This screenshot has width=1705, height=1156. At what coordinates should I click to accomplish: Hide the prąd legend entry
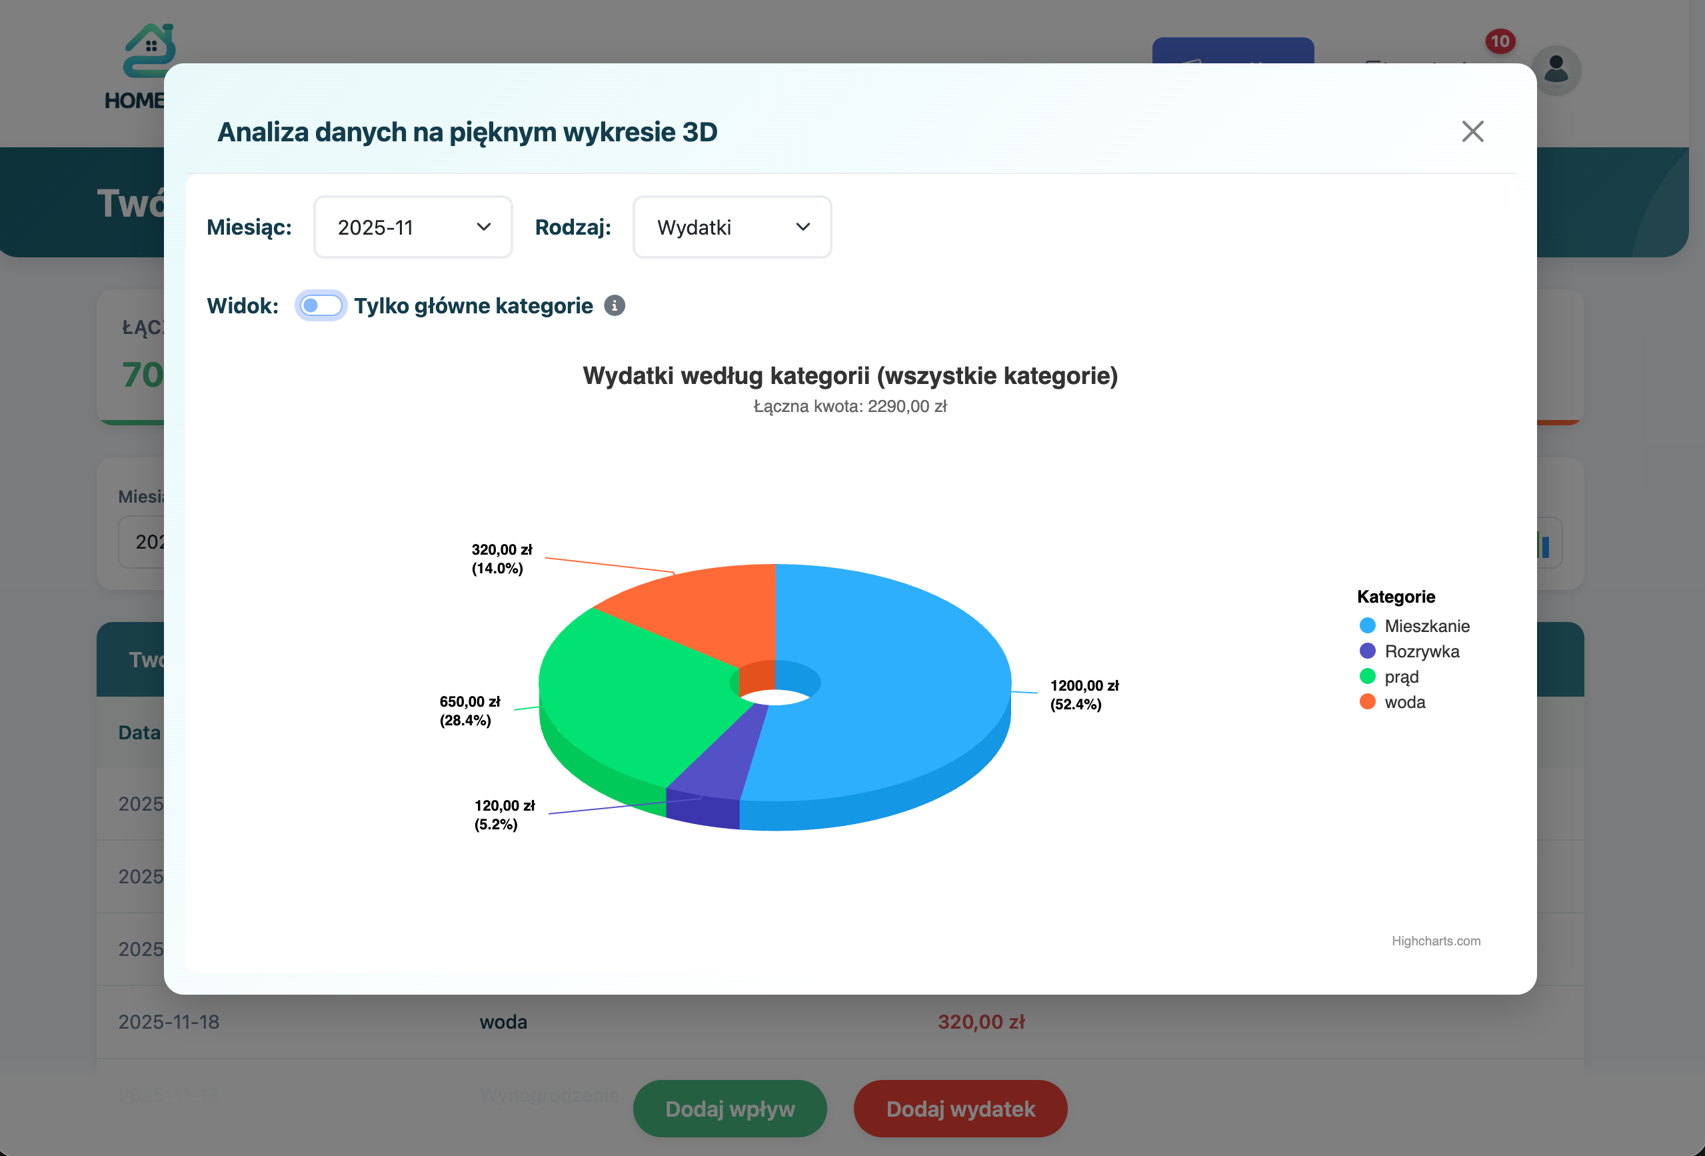coord(1400,677)
